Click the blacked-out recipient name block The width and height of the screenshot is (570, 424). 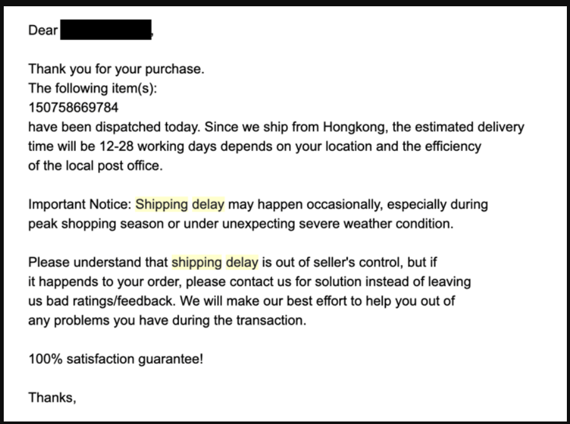(106, 30)
